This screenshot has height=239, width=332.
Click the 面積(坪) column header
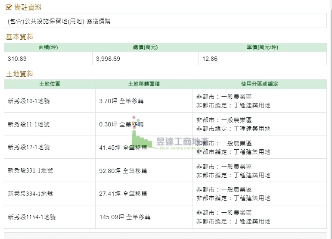pyautogui.click(x=48, y=47)
